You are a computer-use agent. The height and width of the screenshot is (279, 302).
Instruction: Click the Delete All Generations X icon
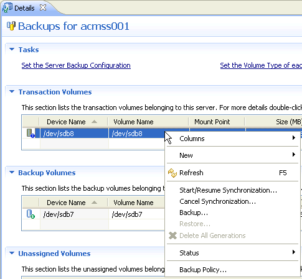tap(172, 236)
